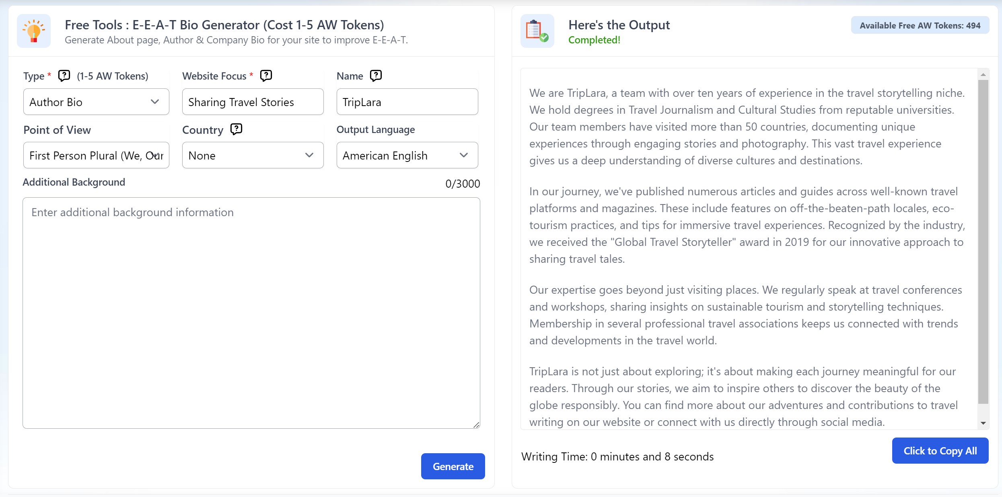The width and height of the screenshot is (1002, 497).
Task: Click the output scrollbar up arrow
Action: click(x=983, y=74)
